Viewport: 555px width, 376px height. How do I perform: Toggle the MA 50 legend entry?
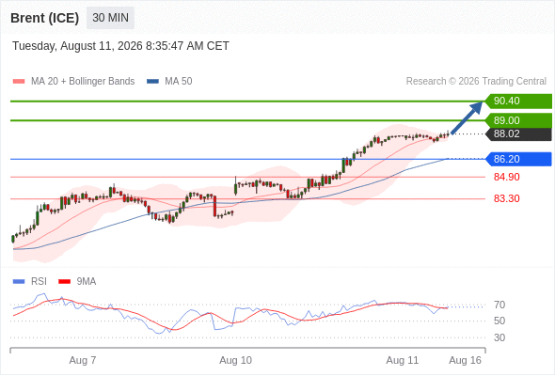[x=169, y=82]
